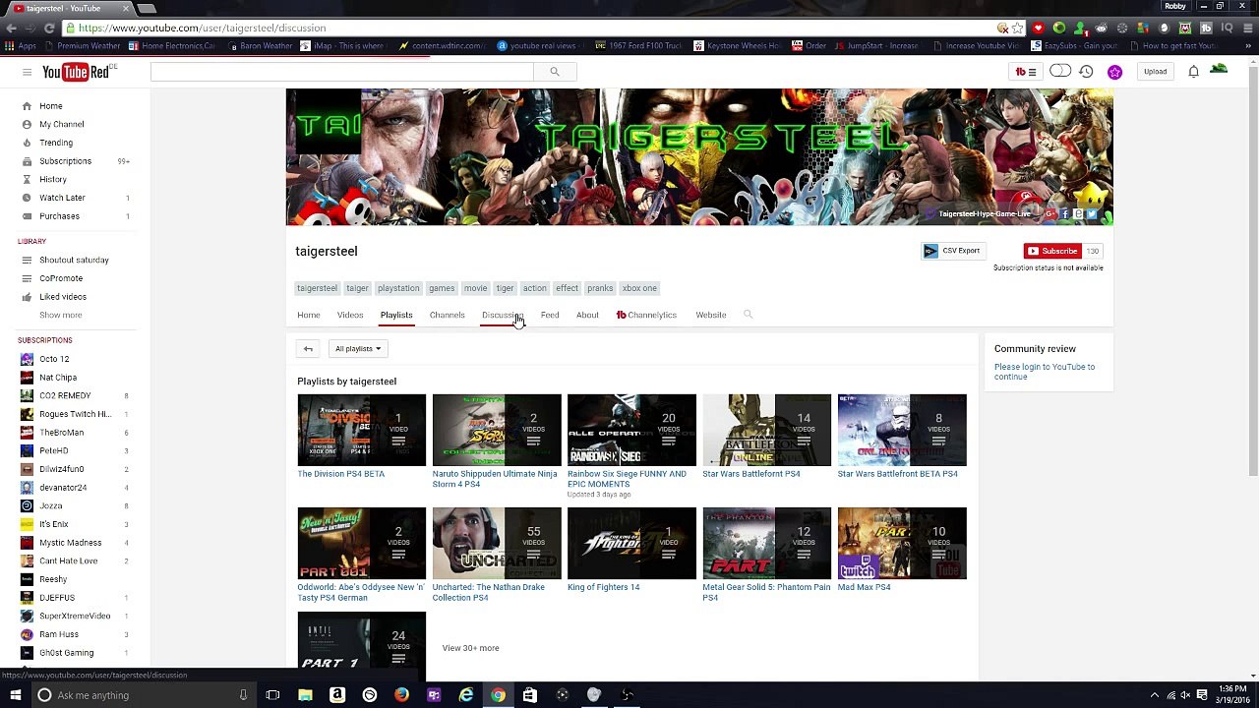The height and width of the screenshot is (708, 1259).
Task: Open the Amazon taskbar app
Action: 337,695
